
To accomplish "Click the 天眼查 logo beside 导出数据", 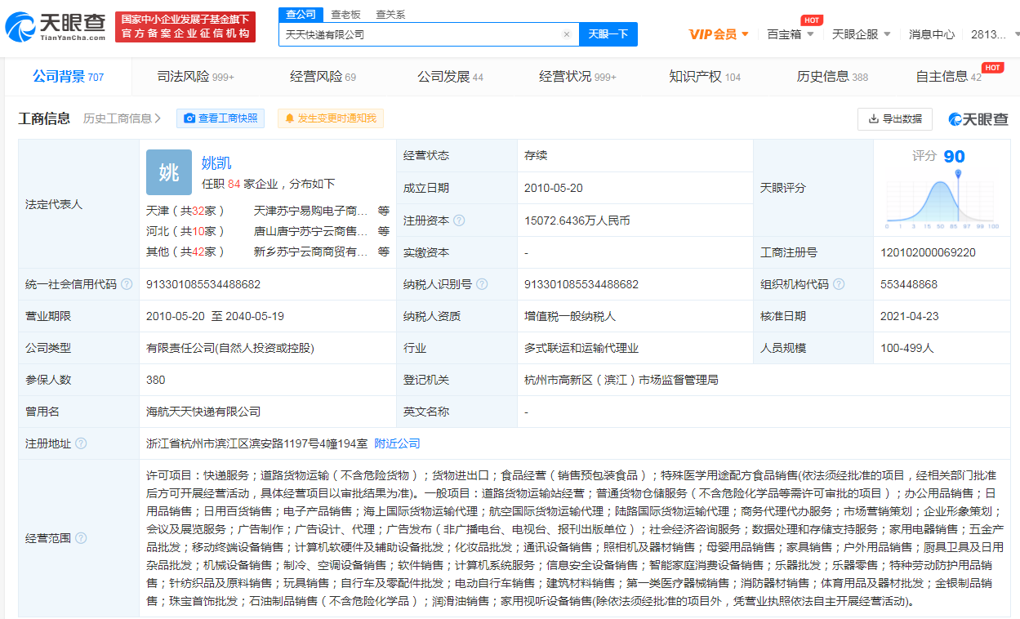I will click(978, 119).
